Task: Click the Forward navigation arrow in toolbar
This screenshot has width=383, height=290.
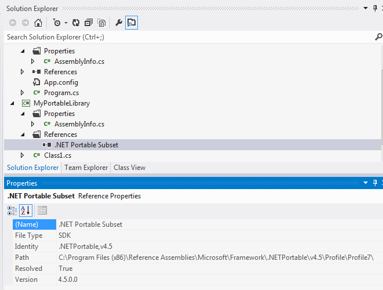Action: (25, 23)
